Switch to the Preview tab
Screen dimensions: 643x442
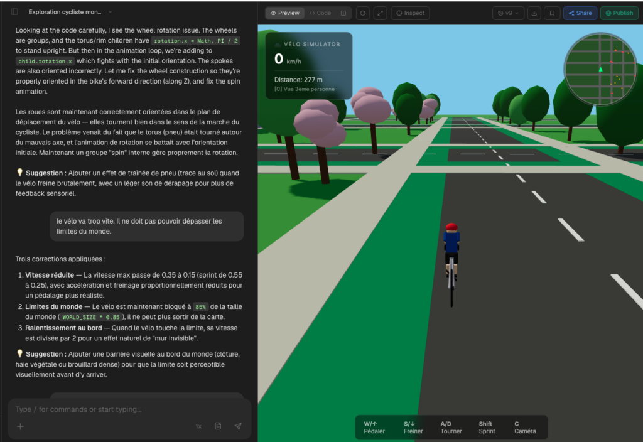pyautogui.click(x=285, y=13)
